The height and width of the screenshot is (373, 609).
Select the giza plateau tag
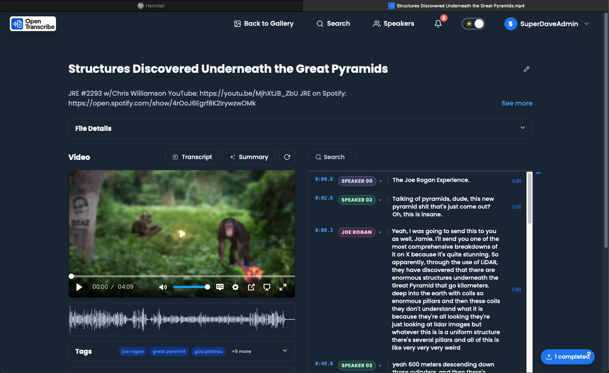[208, 351]
